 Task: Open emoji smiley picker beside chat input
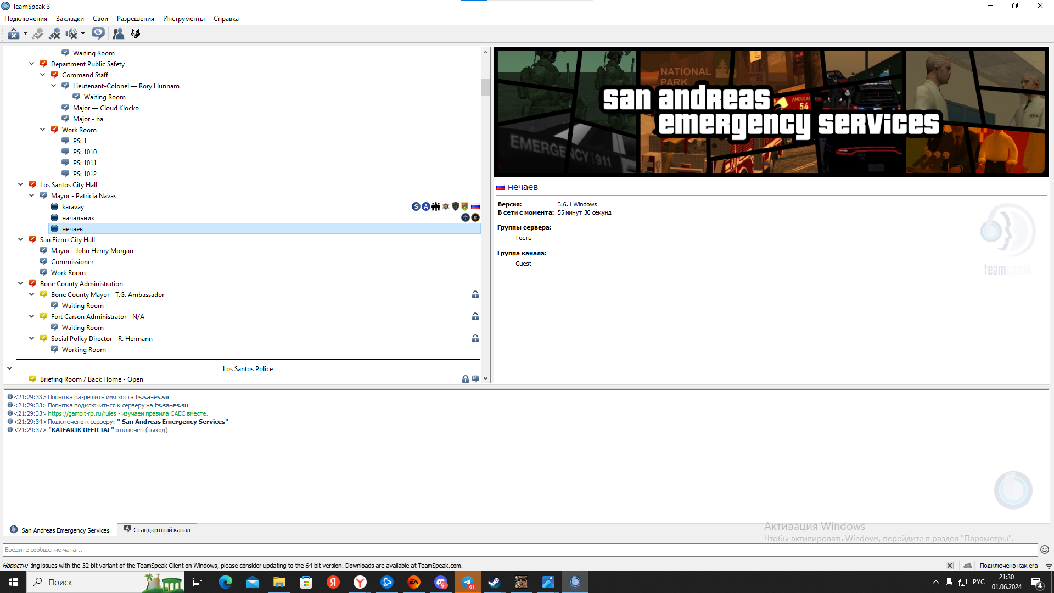pos(1045,550)
